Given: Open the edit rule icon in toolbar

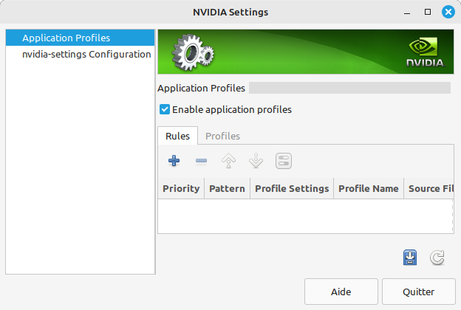Looking at the screenshot, I should point(284,160).
